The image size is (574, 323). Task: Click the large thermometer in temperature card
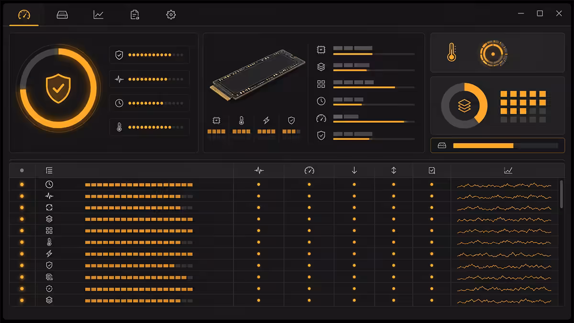coord(452,53)
